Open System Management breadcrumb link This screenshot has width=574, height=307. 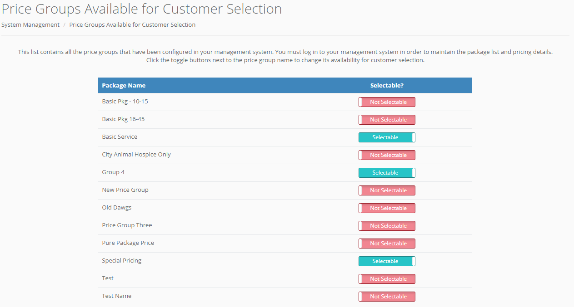(x=30, y=25)
